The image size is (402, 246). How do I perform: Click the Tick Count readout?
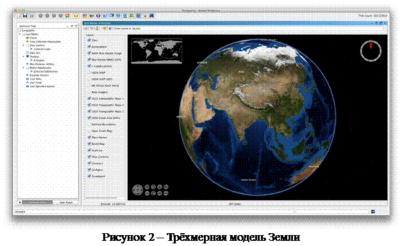pos(373,15)
